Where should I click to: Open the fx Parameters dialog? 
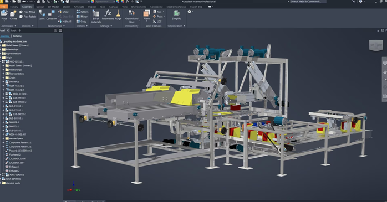(x=108, y=15)
